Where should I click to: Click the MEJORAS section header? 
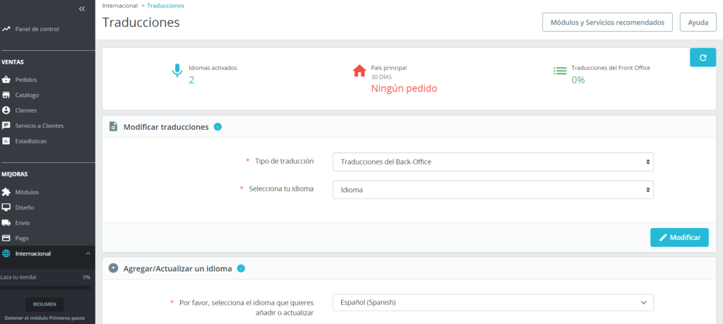coord(14,174)
